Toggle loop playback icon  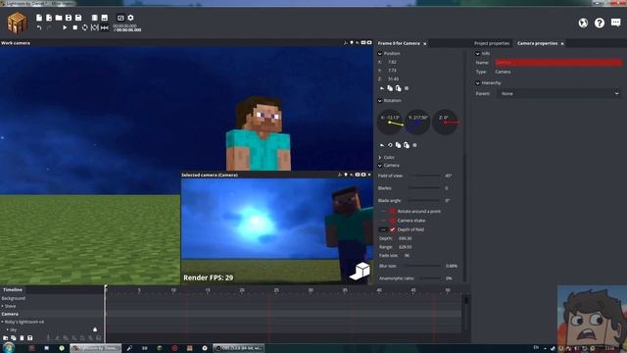click(85, 27)
